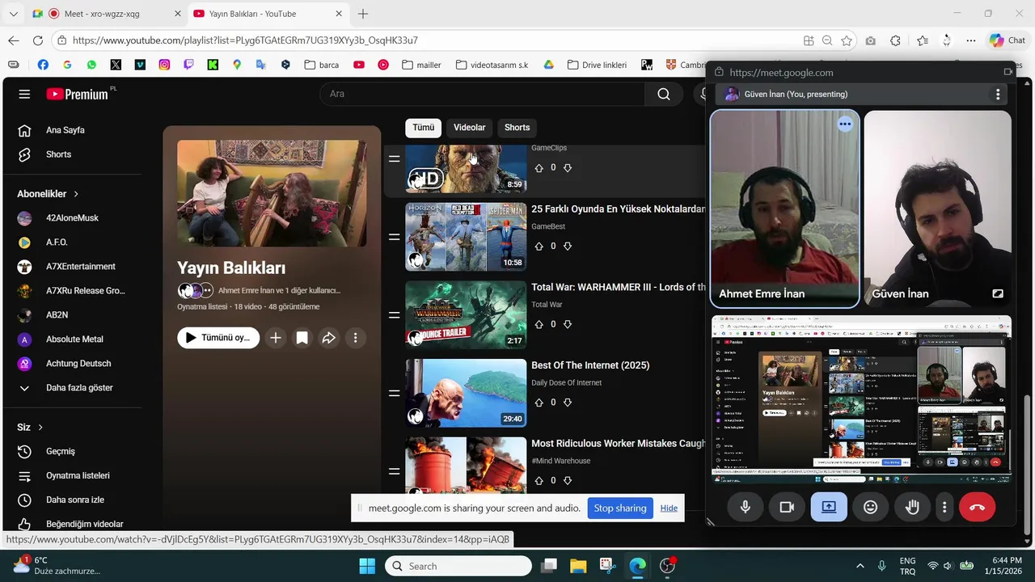Click the YouTube Premium logo

tap(77, 94)
